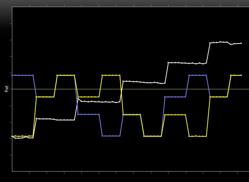Image resolution: width=249 pixels, height=182 pixels.
Task: Click the rightmost point of the white trace
Action: coord(241,43)
